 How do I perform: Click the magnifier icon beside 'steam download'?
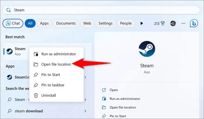click(x=10, y=111)
